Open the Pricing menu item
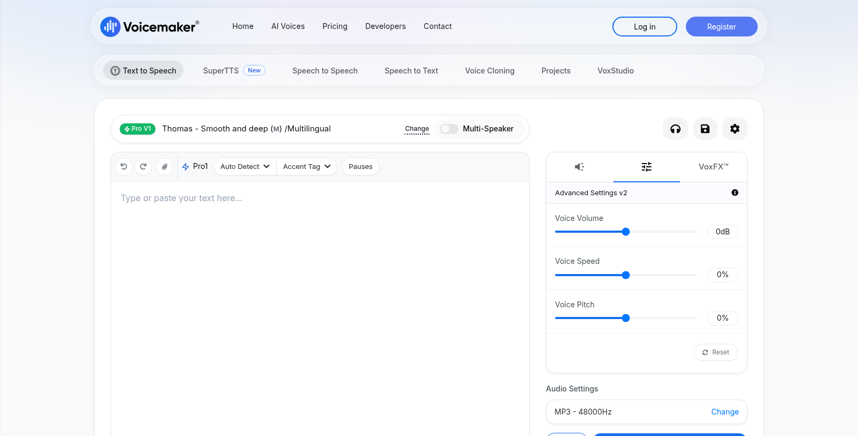 [335, 26]
